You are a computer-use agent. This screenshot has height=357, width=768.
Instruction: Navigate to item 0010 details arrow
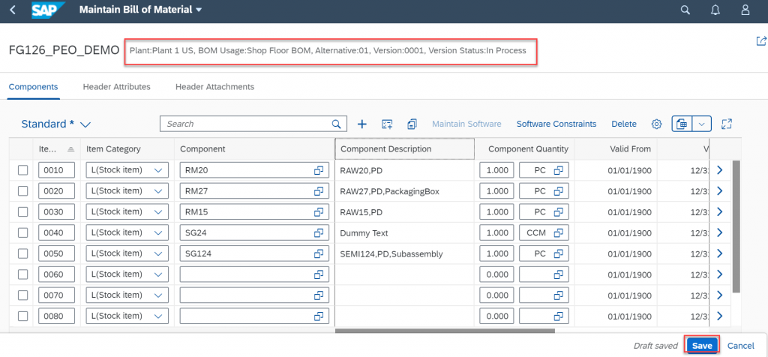pos(719,170)
